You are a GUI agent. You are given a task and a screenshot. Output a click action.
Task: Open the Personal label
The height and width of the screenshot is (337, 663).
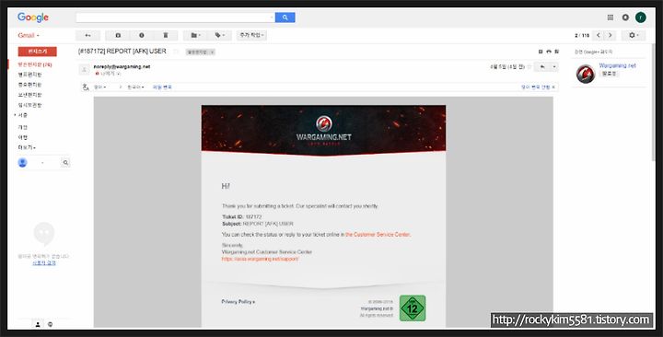coord(23,127)
